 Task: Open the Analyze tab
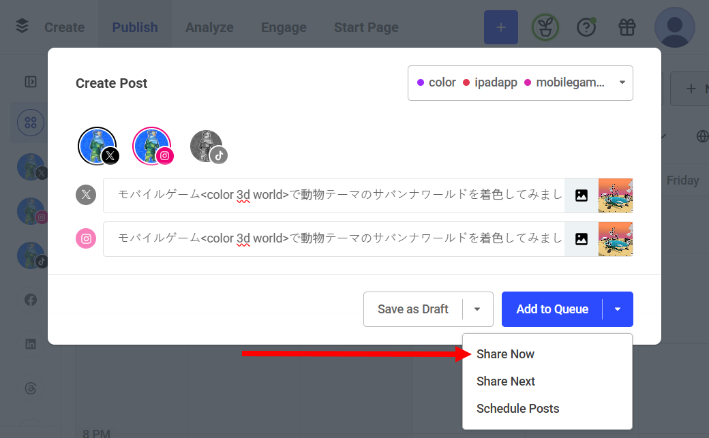click(x=209, y=27)
